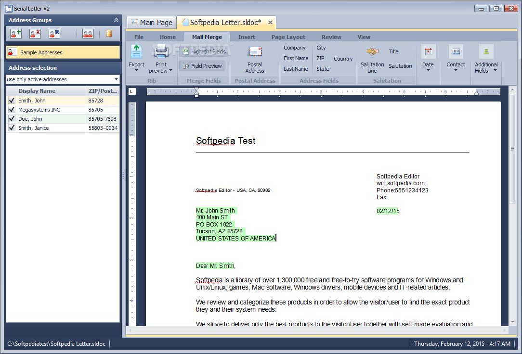Expand the Print preview dropdown arrow
The height and width of the screenshot is (354, 522).
[171, 71]
